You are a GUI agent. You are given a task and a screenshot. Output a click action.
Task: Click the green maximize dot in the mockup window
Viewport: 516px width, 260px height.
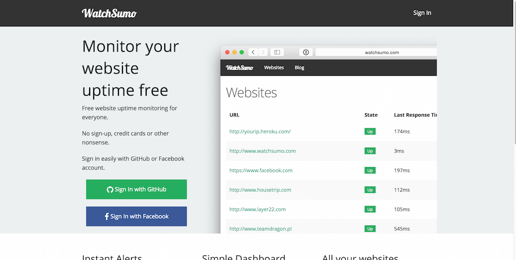[241, 52]
